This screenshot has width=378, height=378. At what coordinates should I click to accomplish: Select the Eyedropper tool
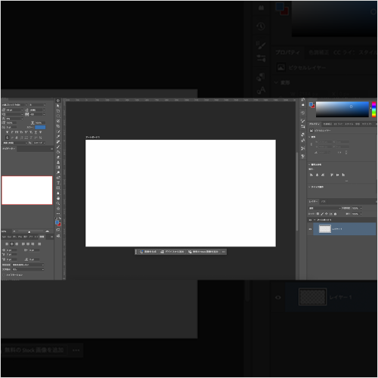point(58,136)
